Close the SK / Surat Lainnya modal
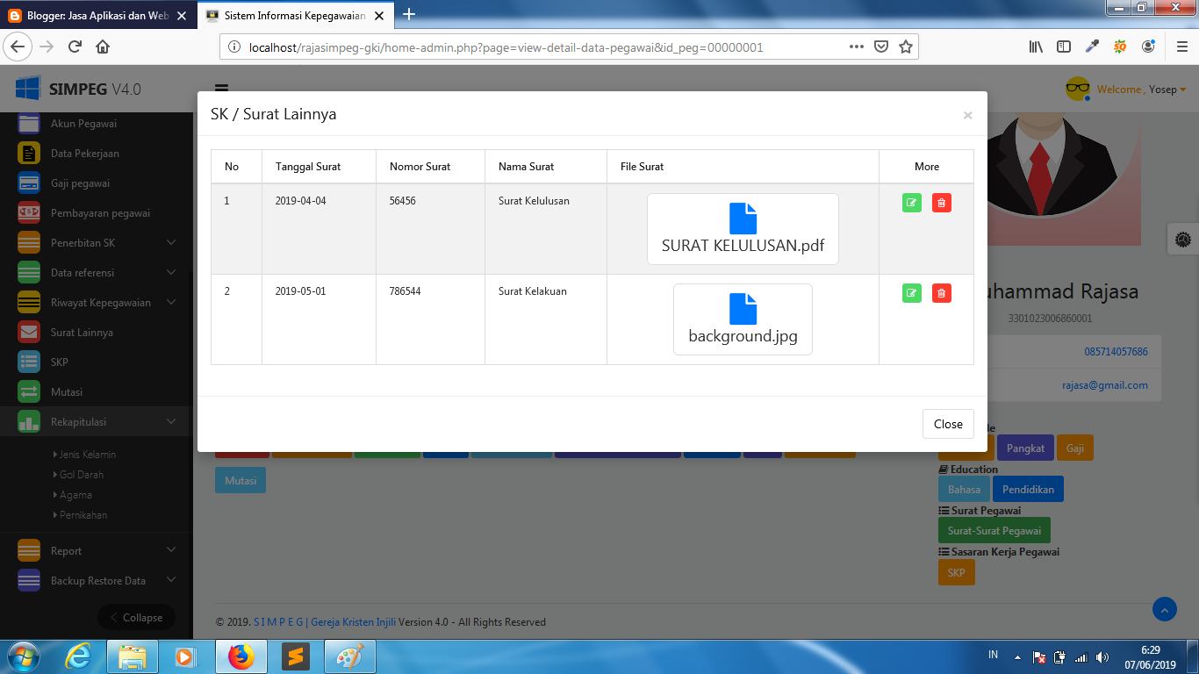The width and height of the screenshot is (1199, 674). 948,424
